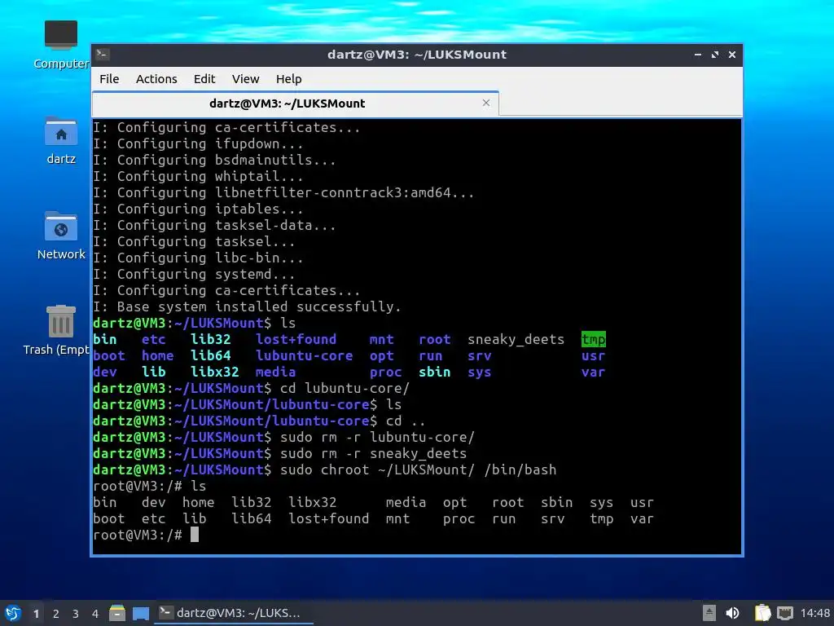834x626 pixels.
Task: Click the 14:48 clock in the taskbar
Action: coord(814,613)
